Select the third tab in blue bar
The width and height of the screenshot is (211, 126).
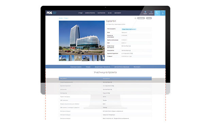102,67
